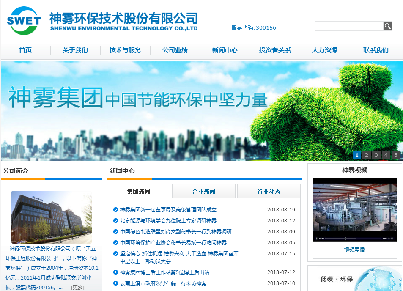Click the date 2018-08-05
Image resolution: width=403 pixels, height=291 pixels.
pos(281,243)
